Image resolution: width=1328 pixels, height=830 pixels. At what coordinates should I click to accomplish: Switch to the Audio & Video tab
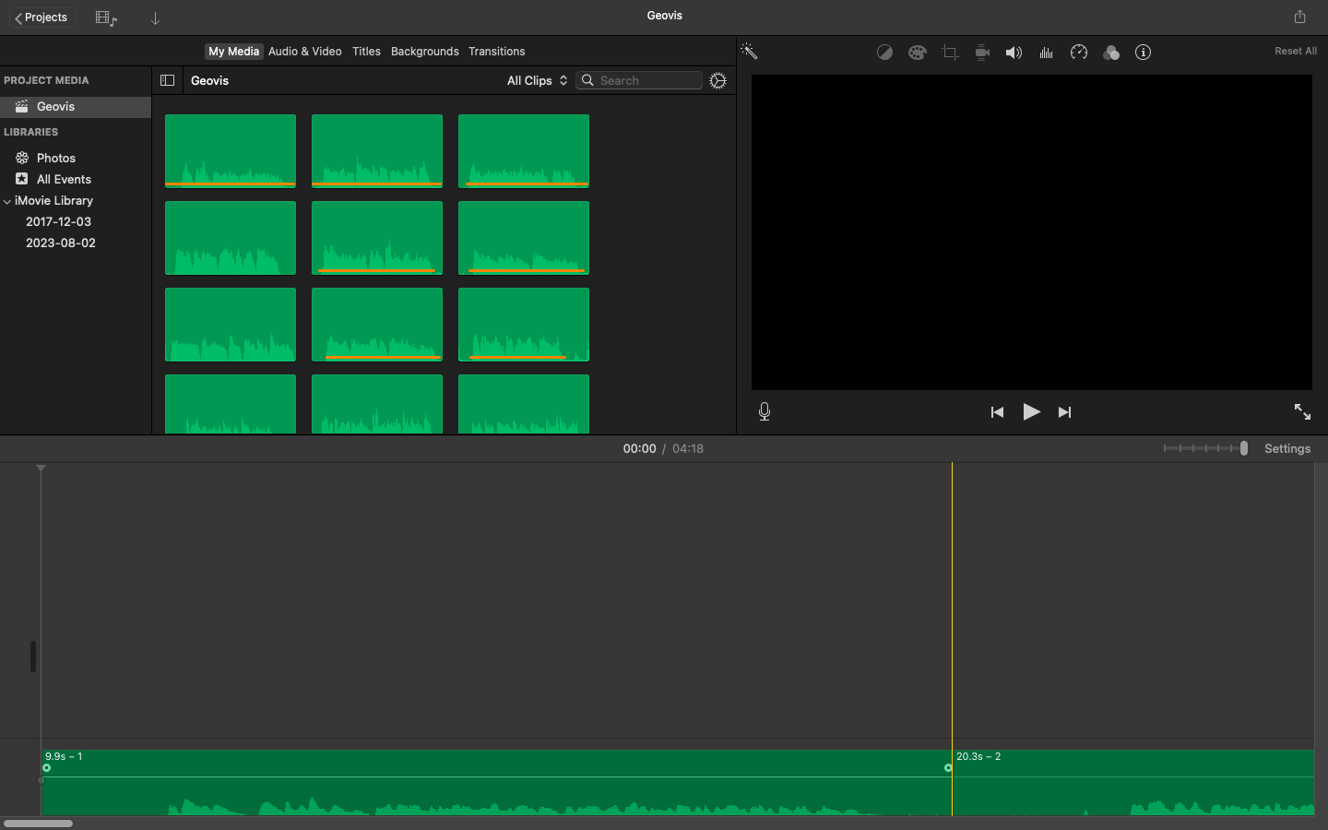click(305, 52)
